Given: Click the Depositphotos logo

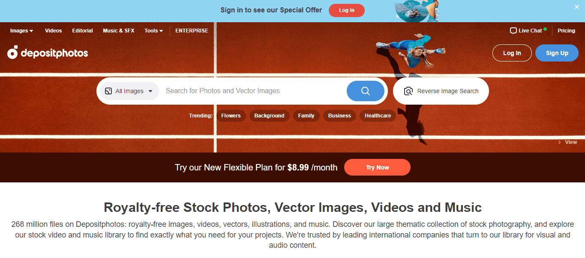Looking at the screenshot, I should (48, 52).
